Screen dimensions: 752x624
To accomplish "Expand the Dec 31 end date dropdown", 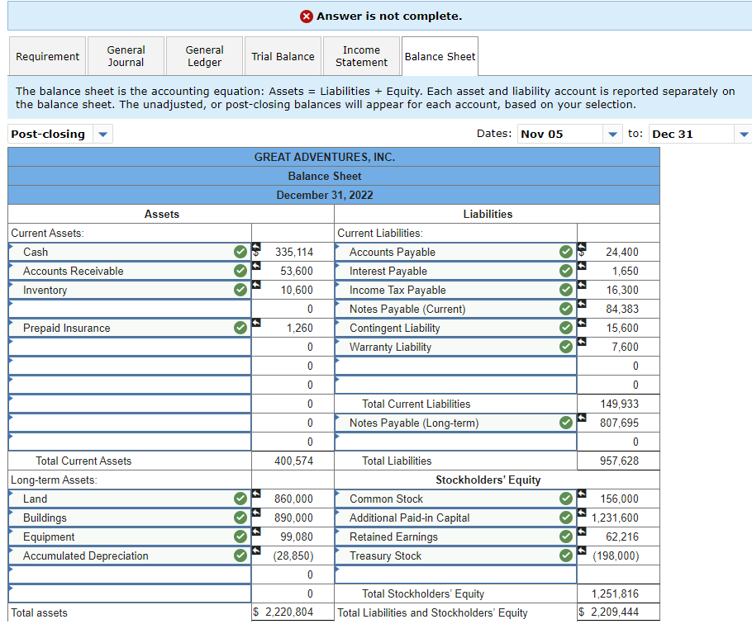I will [700, 134].
